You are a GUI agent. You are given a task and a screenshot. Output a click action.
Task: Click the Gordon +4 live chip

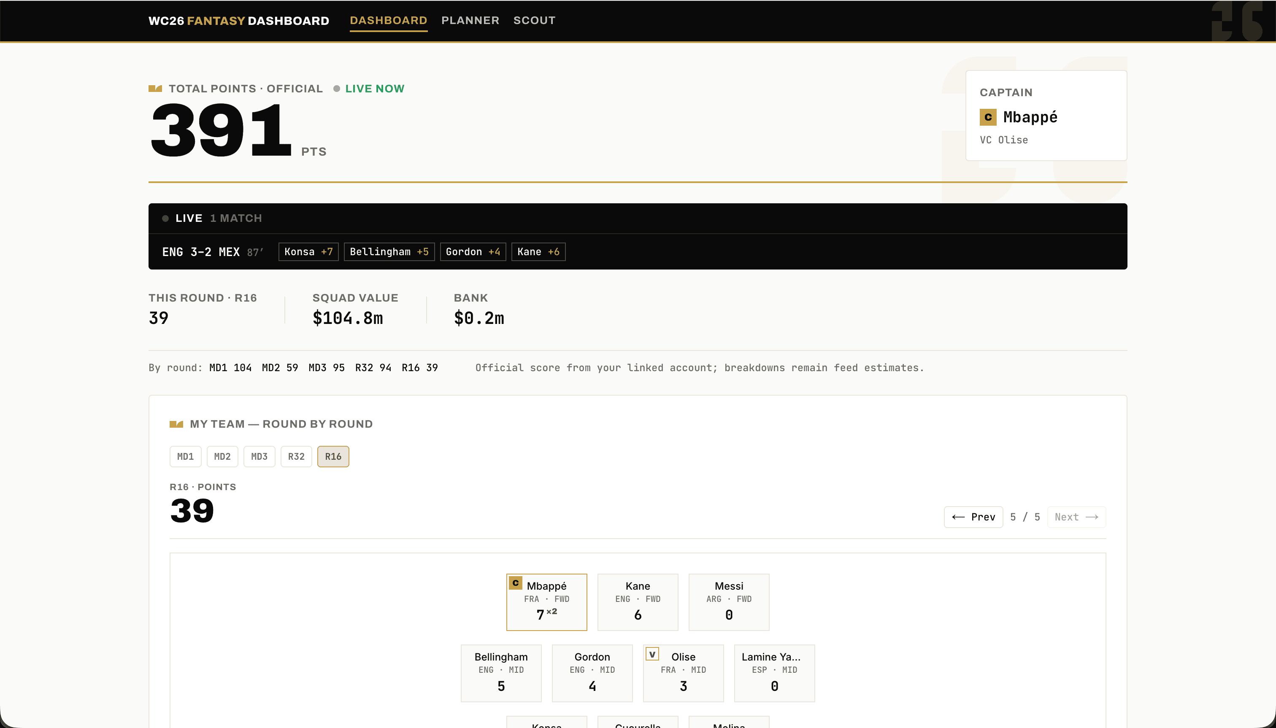click(x=473, y=251)
